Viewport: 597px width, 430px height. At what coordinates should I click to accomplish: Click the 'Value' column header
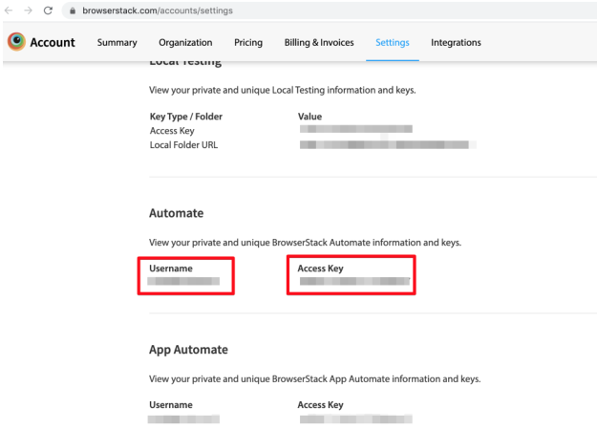(309, 117)
